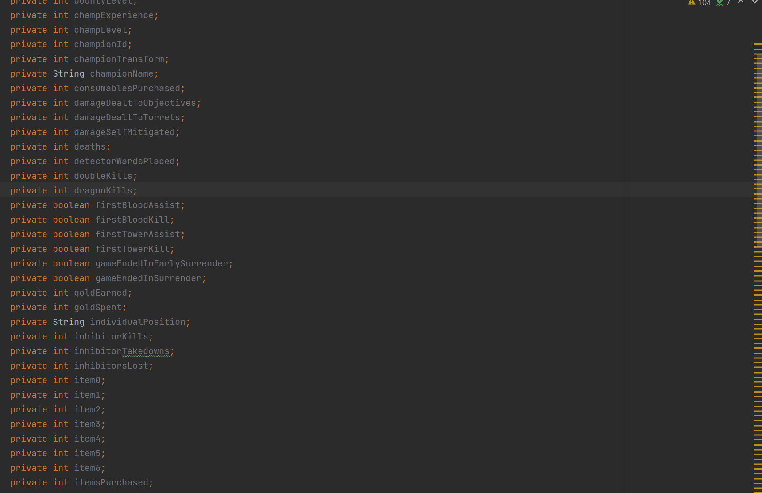The height and width of the screenshot is (493, 762).
Task: Click the goldEarned field name
Action: [x=101, y=293]
